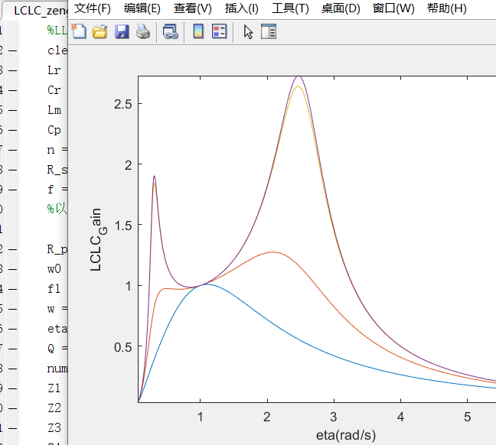Open the 文件(F) menu
The height and width of the screenshot is (445, 496).
[93, 8]
